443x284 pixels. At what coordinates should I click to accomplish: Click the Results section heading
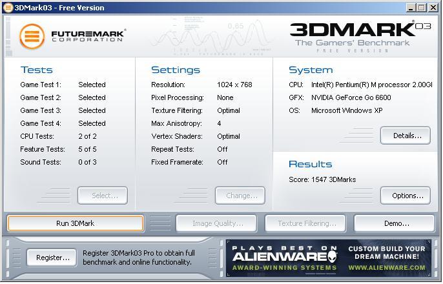pos(310,165)
